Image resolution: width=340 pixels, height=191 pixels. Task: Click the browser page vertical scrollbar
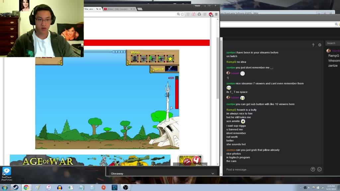[x=218, y=68]
